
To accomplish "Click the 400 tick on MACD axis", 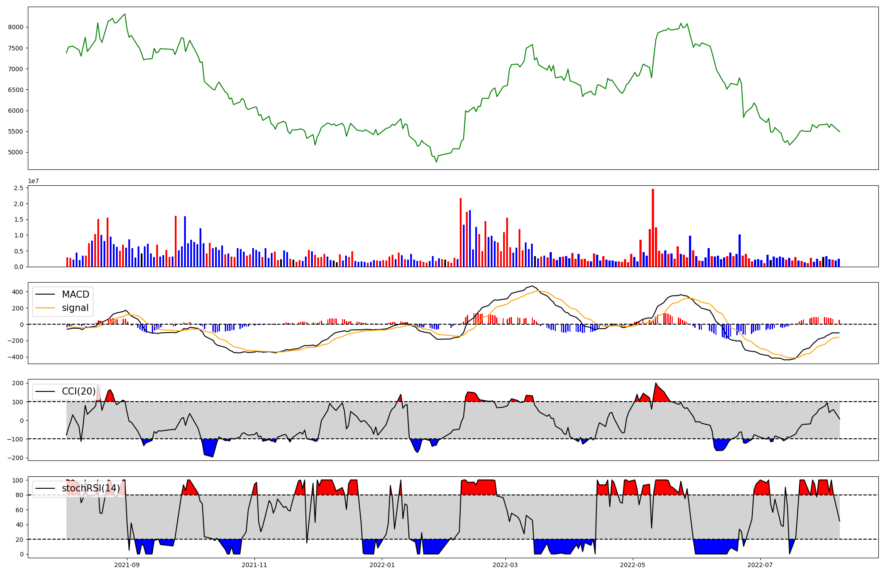I will pyautogui.click(x=18, y=292).
